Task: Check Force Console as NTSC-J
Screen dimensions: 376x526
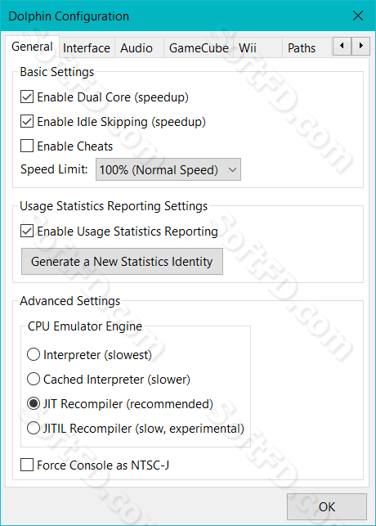Action: pyautogui.click(x=27, y=465)
